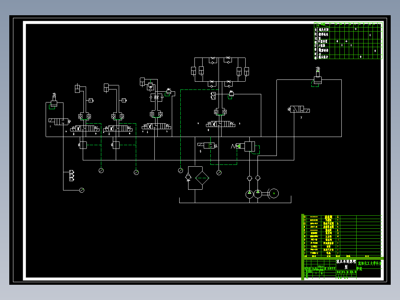Click the white drawing title text

coord(346,264)
